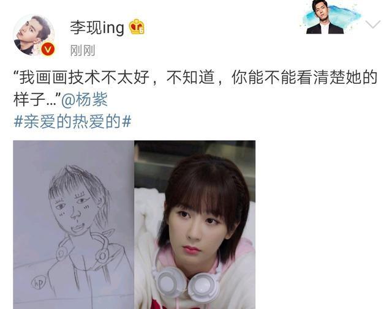Click the orange verified V badge
Viewport: 392px width, 309px height.
coord(48,49)
